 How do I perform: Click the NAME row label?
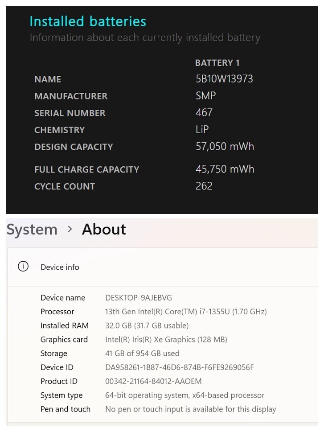pos(48,79)
